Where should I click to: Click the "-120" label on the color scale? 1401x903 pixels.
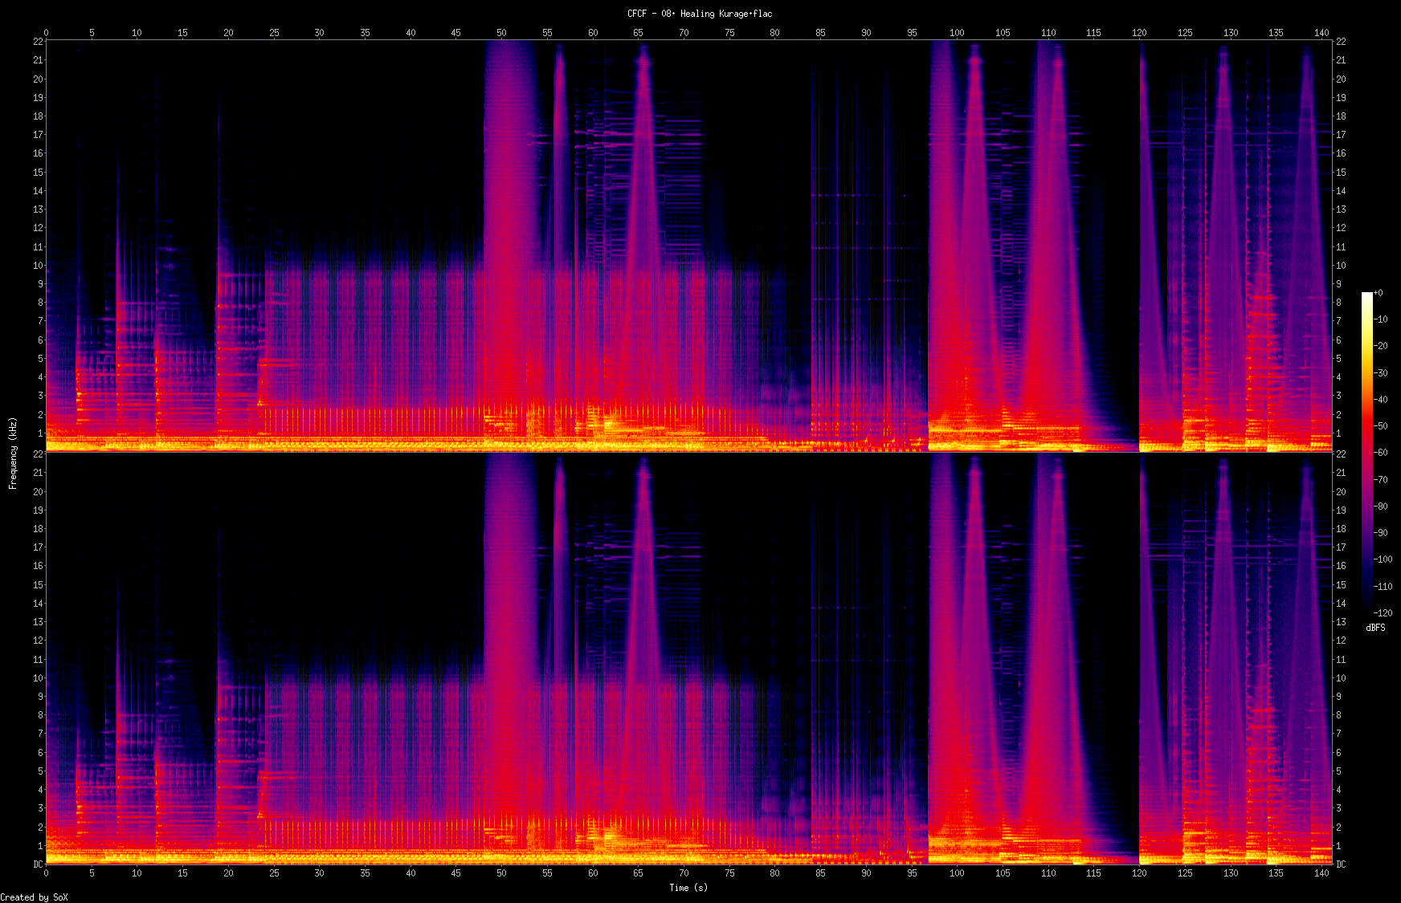coord(1383,612)
